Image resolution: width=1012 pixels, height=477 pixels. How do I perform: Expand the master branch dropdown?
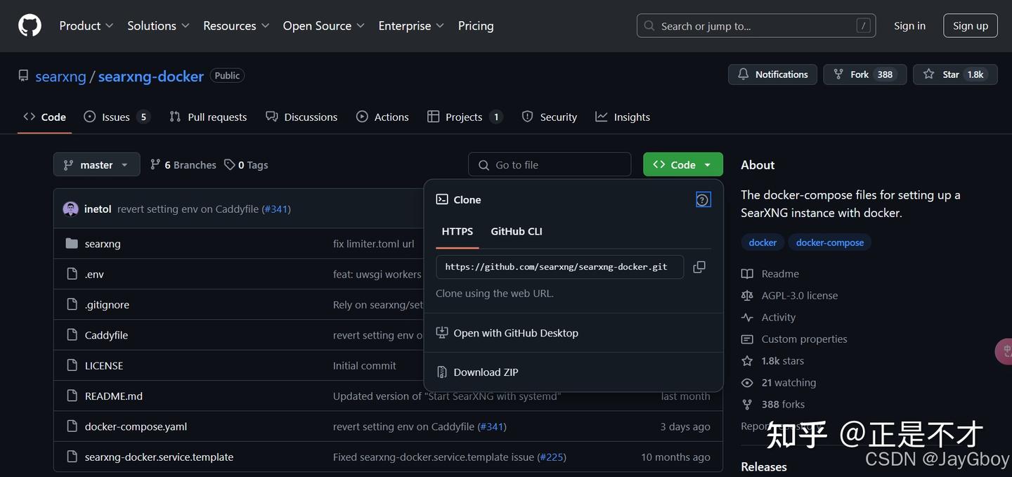point(96,164)
